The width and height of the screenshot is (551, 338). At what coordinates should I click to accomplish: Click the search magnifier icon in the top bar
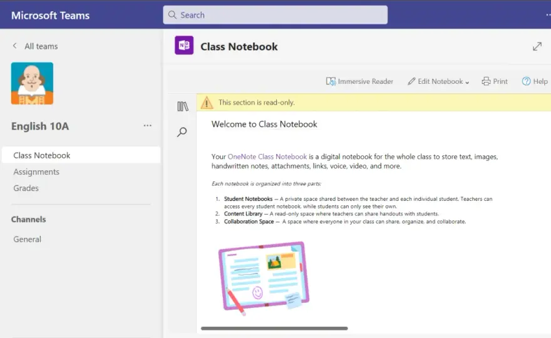pos(172,15)
